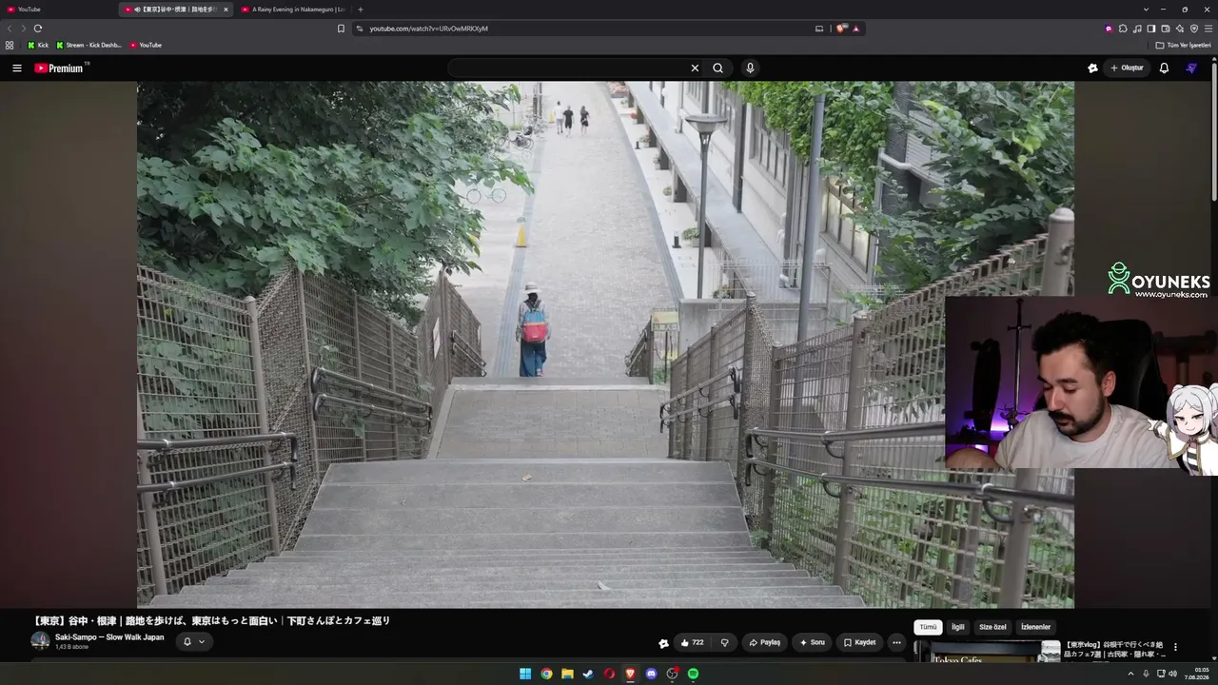The width and height of the screenshot is (1218, 685).
Task: Click the sparkle icon beside the like button
Action: (x=663, y=643)
